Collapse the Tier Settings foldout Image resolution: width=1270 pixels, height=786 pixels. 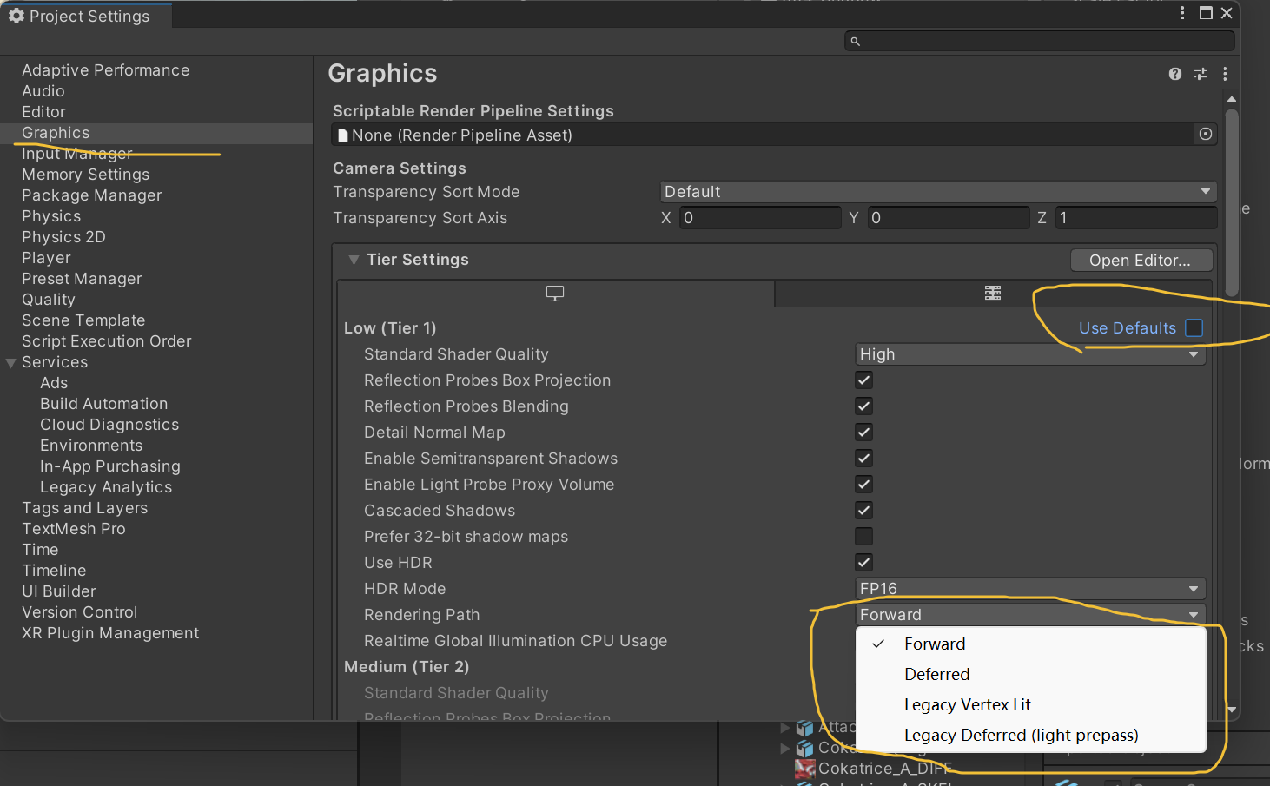(354, 260)
